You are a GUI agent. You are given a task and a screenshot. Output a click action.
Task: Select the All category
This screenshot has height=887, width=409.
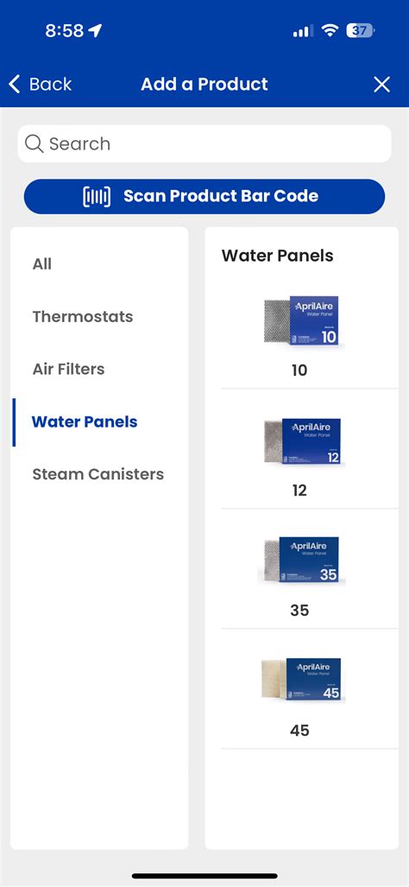coord(41,264)
